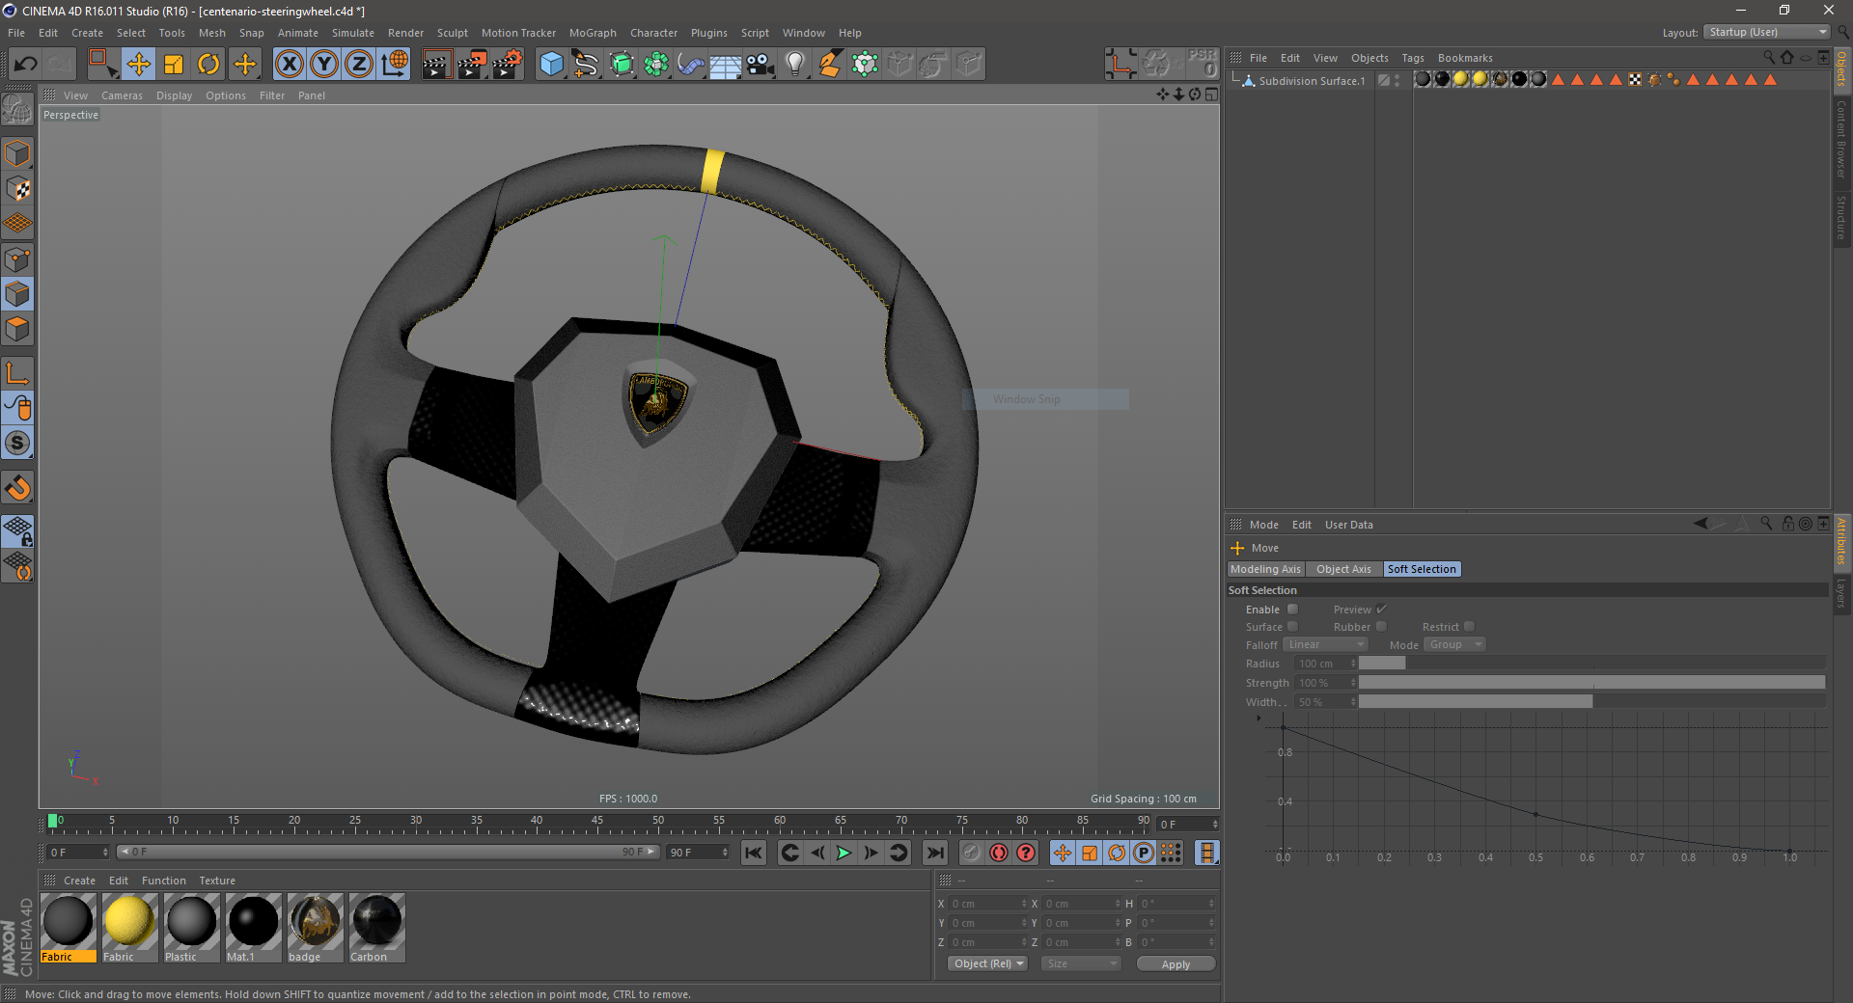1853x1003 pixels.
Task: Open the MoGraph menu
Action: pos(593,33)
